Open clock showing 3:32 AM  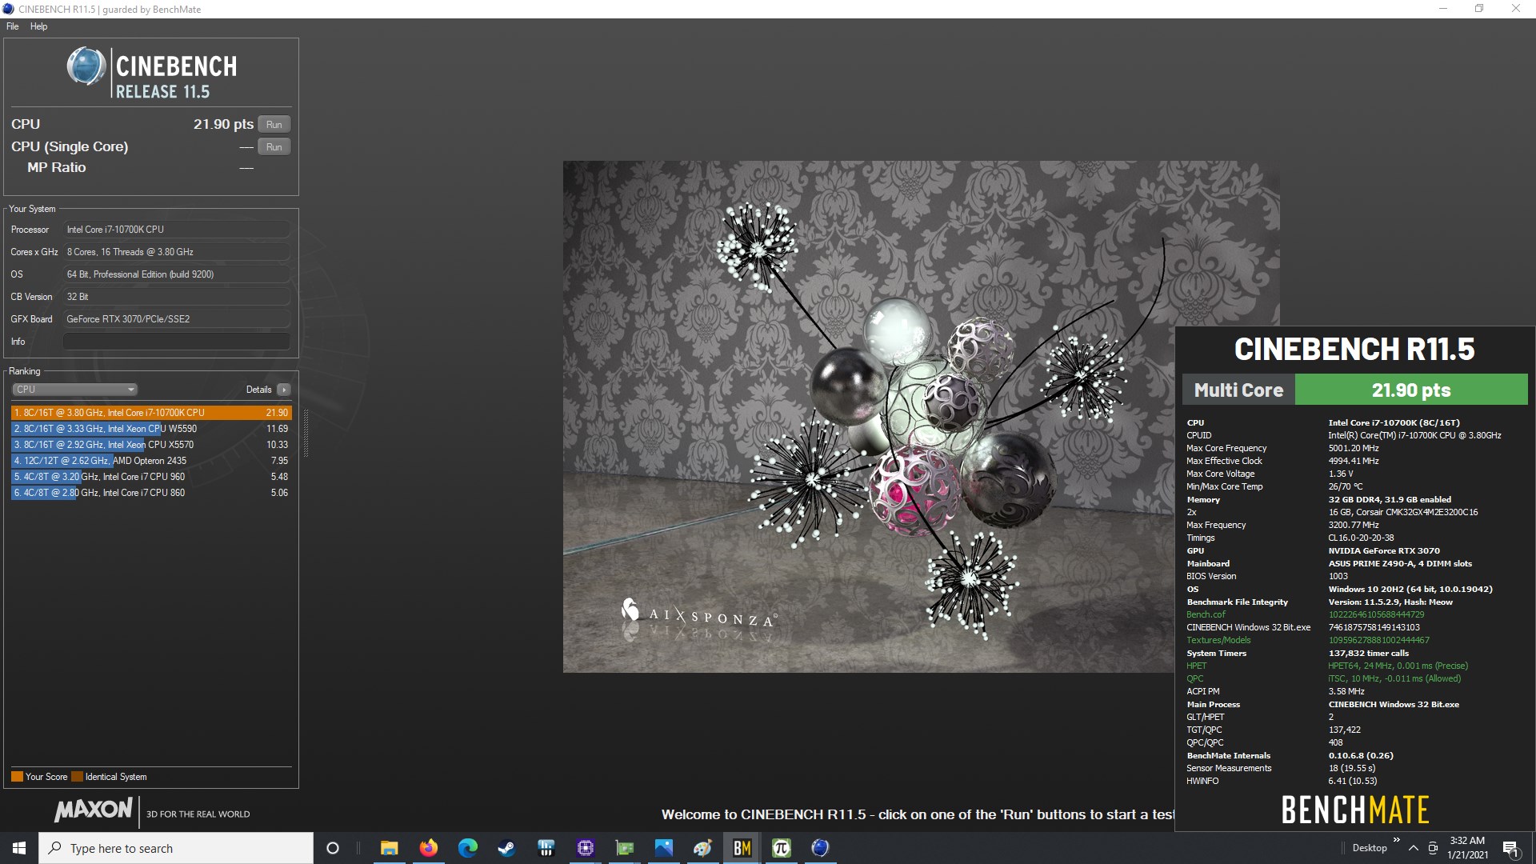(1467, 848)
